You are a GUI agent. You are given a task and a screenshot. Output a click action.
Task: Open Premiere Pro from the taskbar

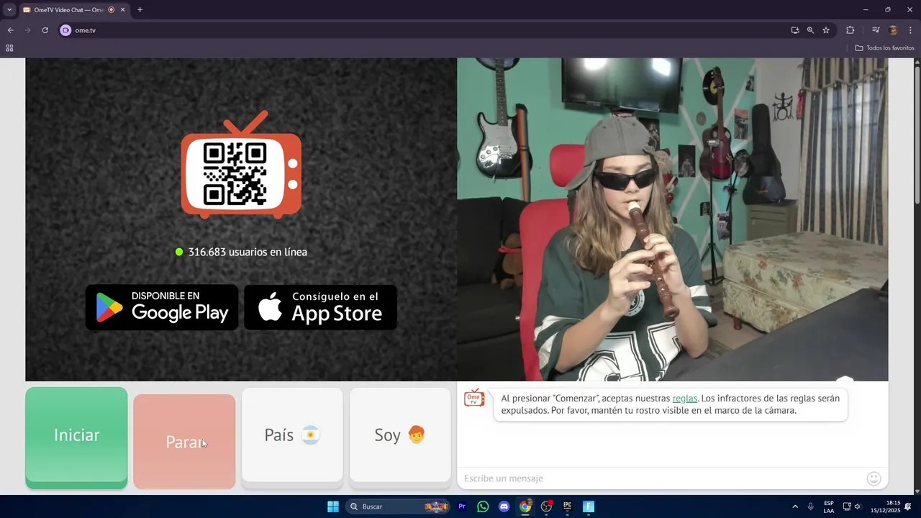462,506
